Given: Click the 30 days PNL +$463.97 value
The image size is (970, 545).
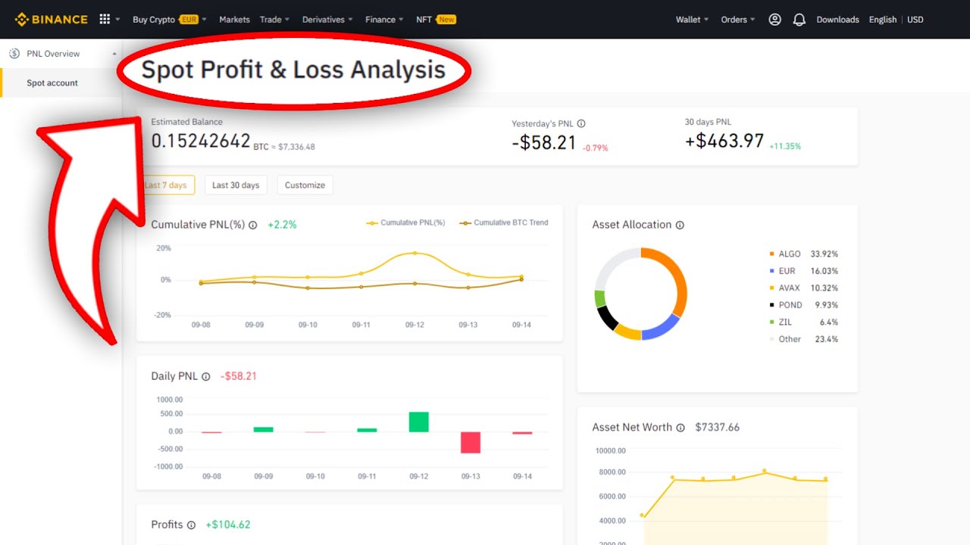Looking at the screenshot, I should [724, 141].
